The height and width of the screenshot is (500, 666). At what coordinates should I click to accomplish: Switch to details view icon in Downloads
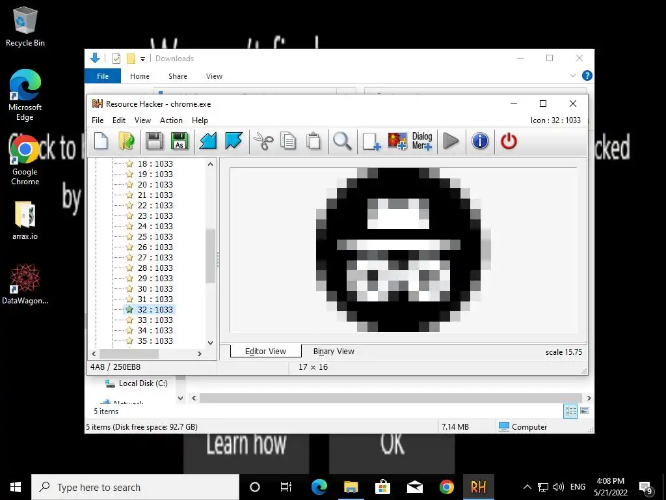pos(570,411)
